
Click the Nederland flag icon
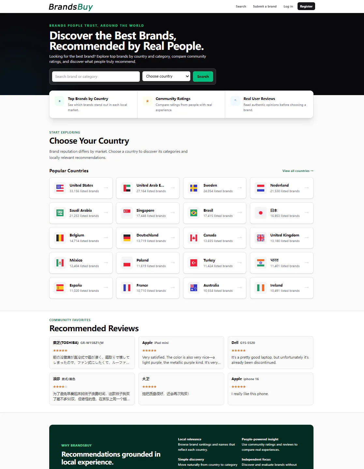261,188
